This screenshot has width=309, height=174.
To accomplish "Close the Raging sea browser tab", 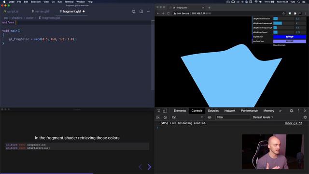I will 203,8.
